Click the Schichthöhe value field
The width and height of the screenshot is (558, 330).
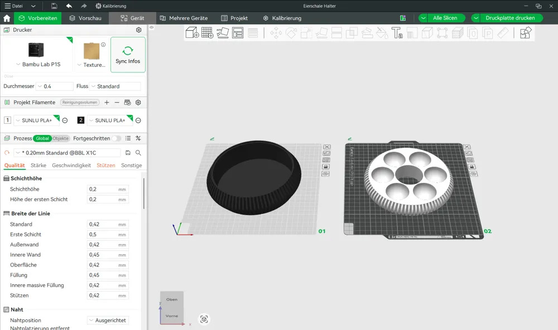(108, 189)
